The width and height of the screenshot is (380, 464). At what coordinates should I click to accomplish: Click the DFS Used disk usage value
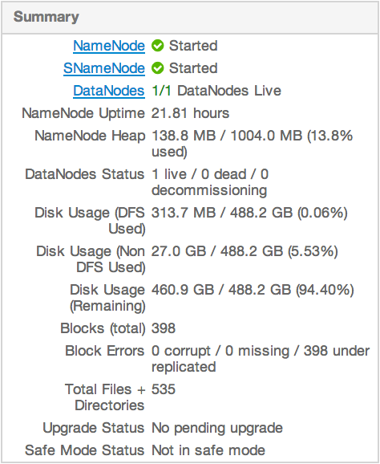tap(249, 213)
